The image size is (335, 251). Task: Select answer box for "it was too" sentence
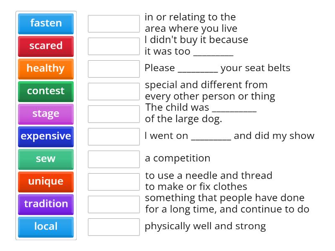click(x=113, y=46)
